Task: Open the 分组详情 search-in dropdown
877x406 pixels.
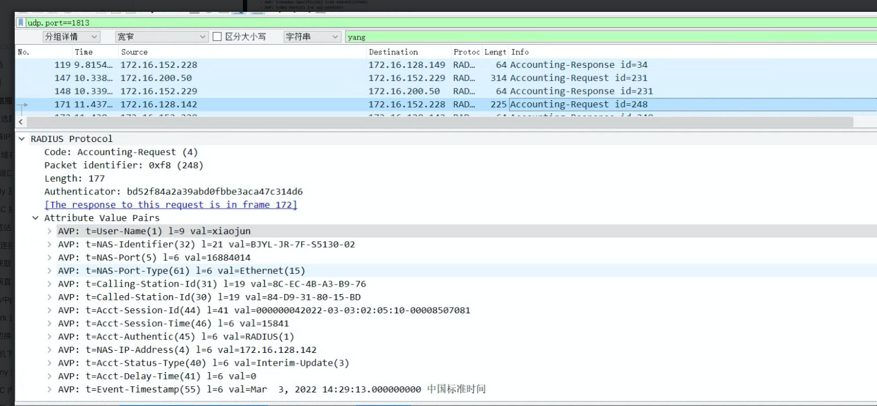Action: point(71,37)
